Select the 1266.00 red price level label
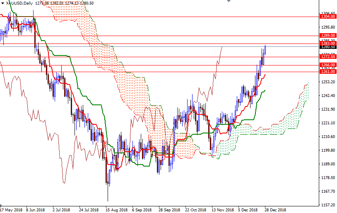 click(x=328, y=65)
